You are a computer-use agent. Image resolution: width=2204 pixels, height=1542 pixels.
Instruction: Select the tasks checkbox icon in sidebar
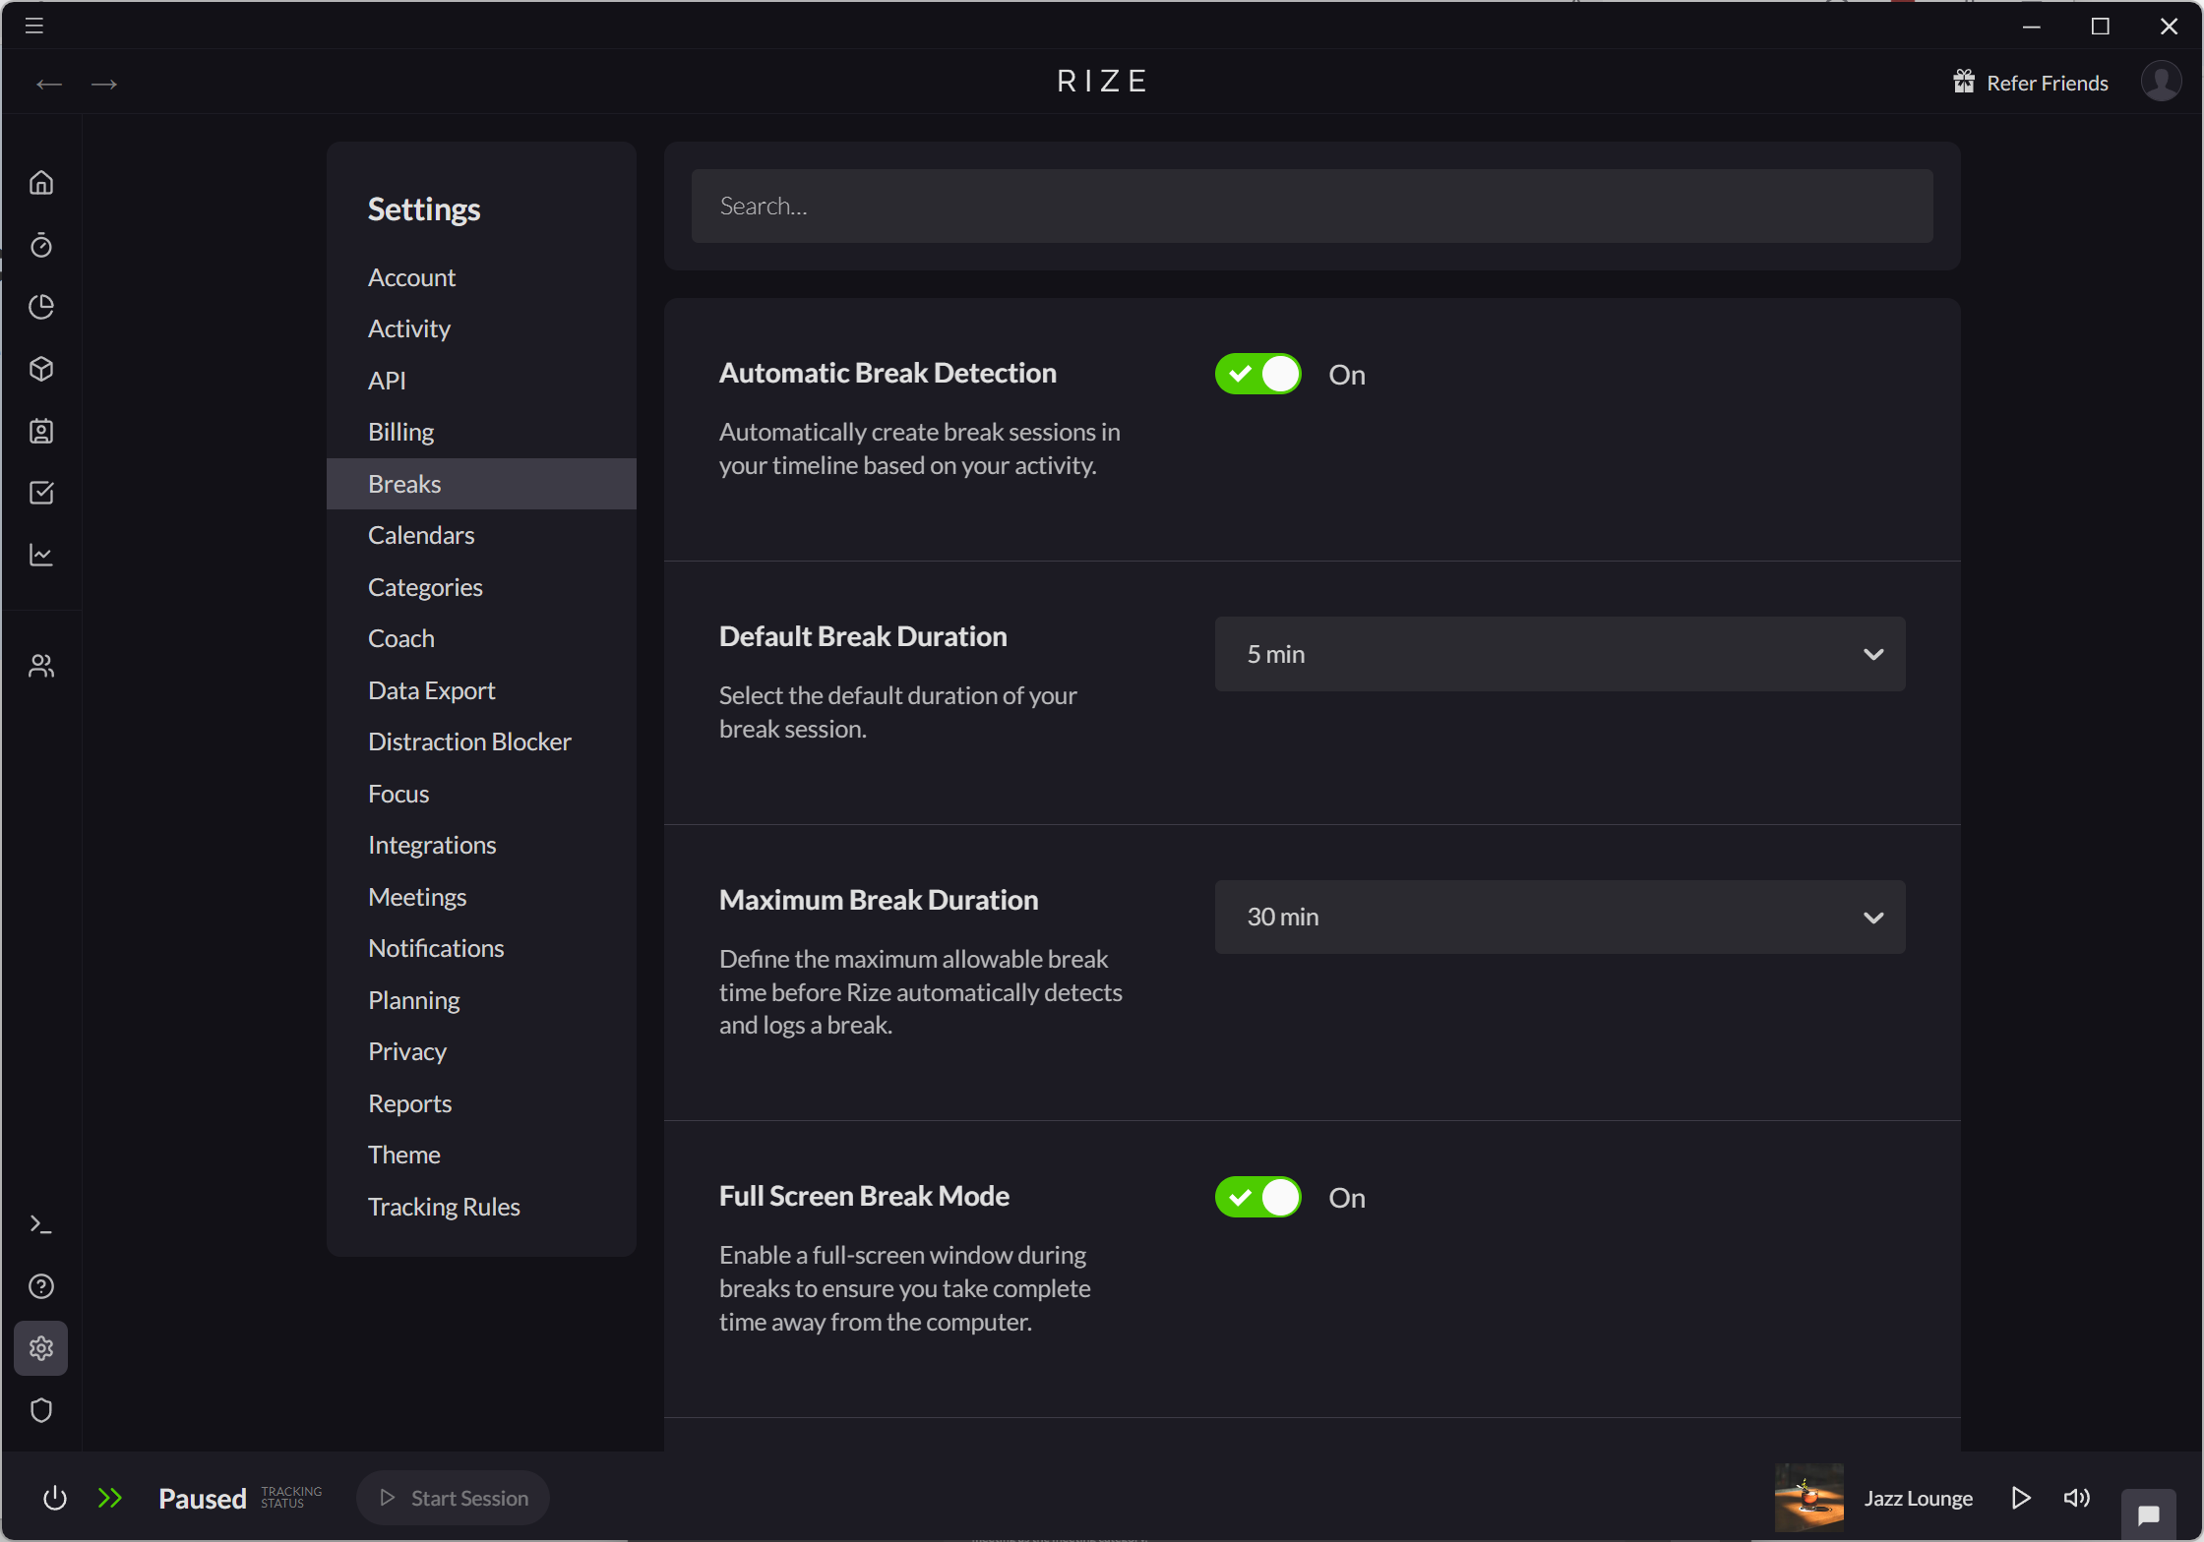(x=41, y=493)
